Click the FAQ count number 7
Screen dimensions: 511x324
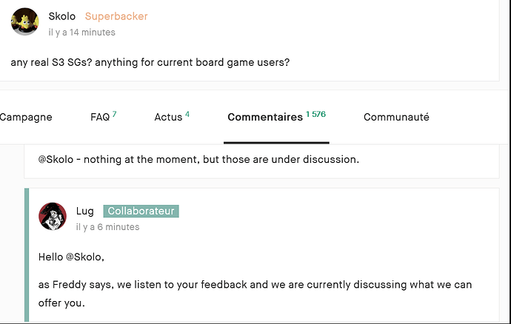(114, 114)
